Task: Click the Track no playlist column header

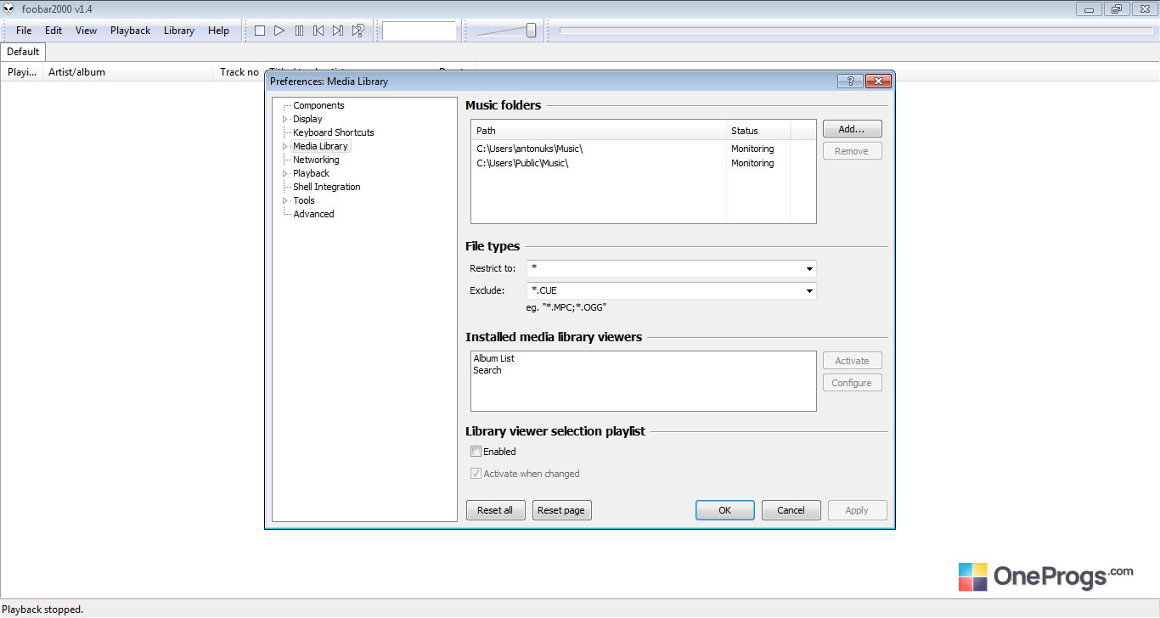Action: pyautogui.click(x=239, y=72)
